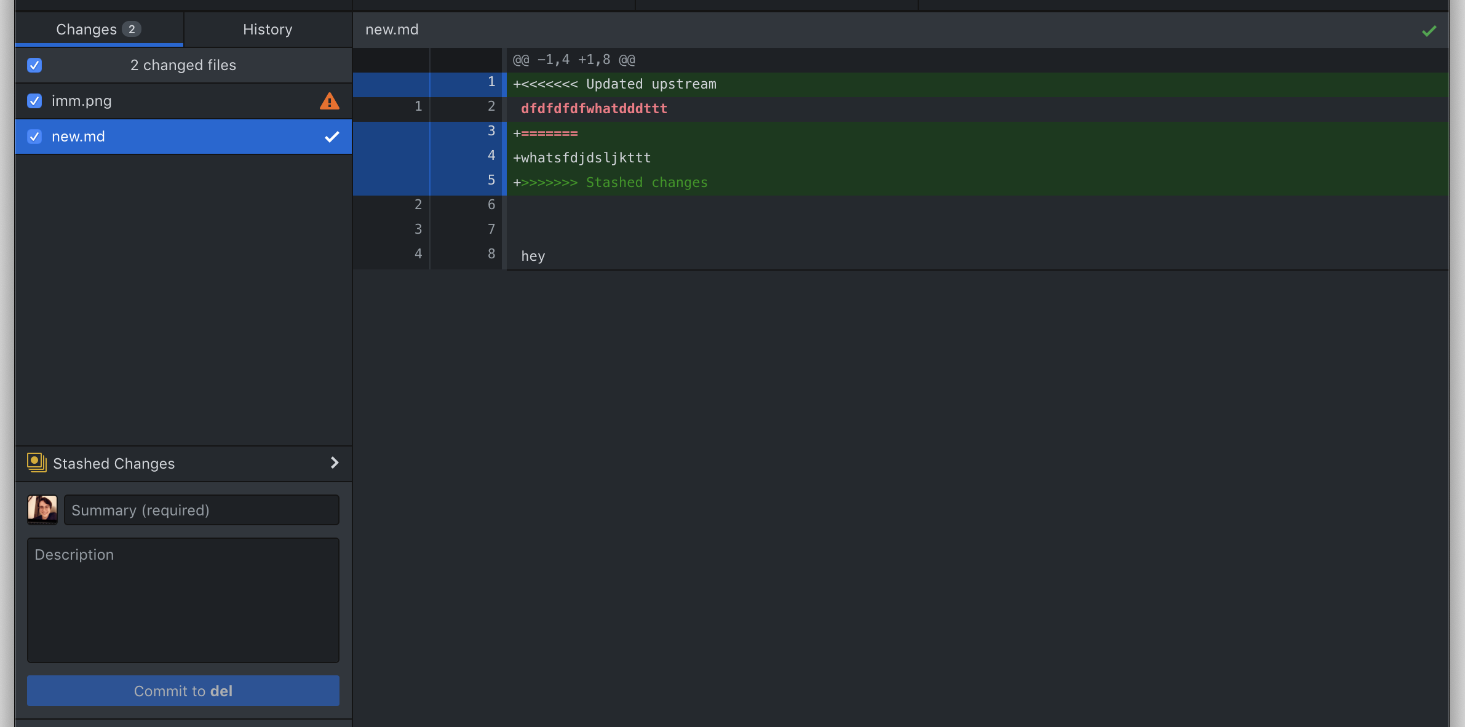
Task: Click the commit author avatar
Action: (x=42, y=509)
